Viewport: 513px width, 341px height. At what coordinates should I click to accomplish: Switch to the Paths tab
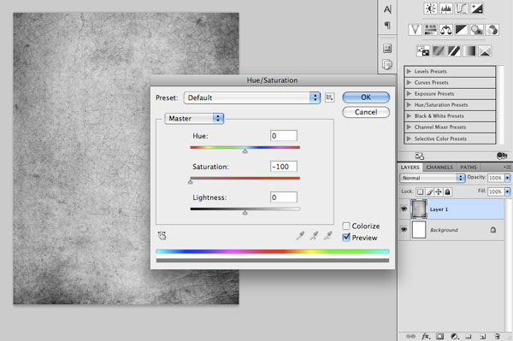(469, 167)
